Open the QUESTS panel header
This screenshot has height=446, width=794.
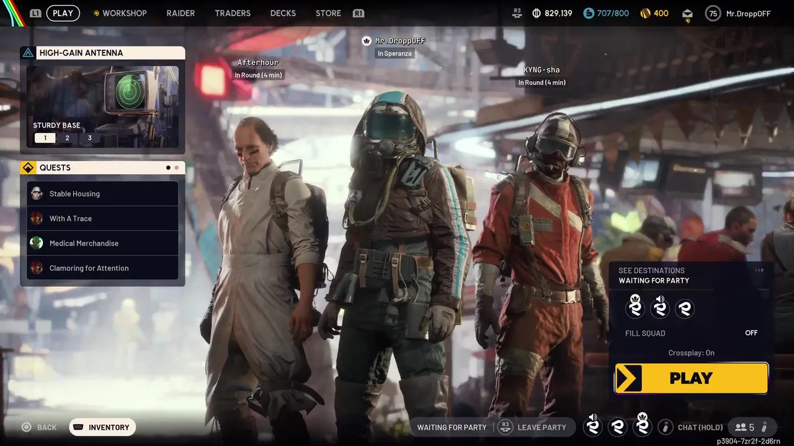[x=103, y=167]
